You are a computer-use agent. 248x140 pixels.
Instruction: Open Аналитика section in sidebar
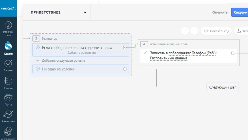pyautogui.click(x=8, y=116)
